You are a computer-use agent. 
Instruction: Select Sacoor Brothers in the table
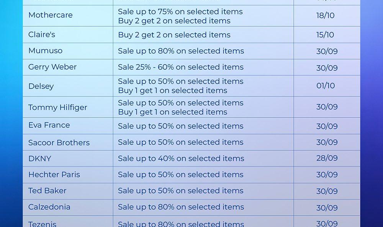point(59,143)
